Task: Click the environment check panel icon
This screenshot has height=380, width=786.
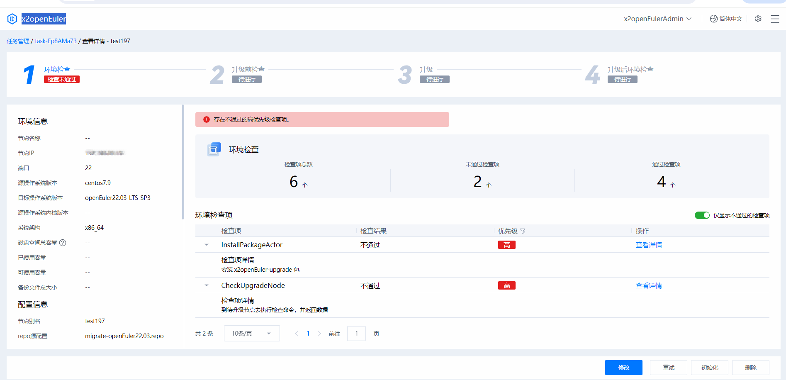Action: [x=214, y=149]
